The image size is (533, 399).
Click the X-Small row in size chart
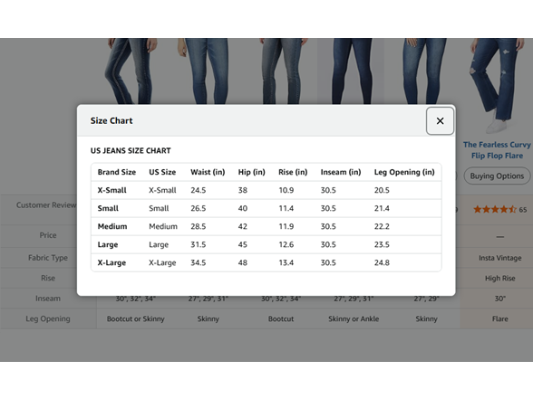point(266,190)
